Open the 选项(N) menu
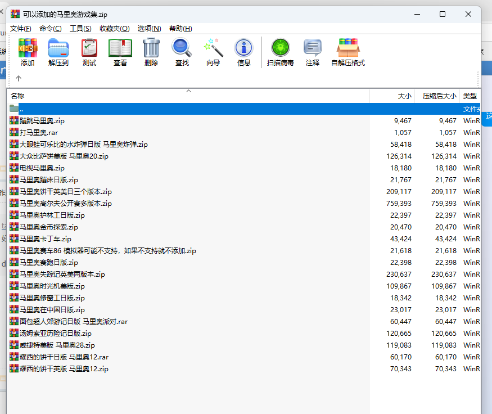 pos(150,29)
